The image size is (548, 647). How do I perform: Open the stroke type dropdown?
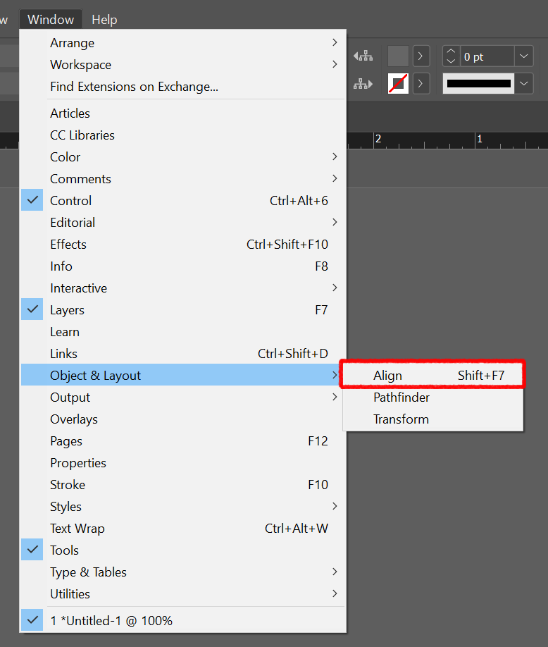[x=524, y=84]
